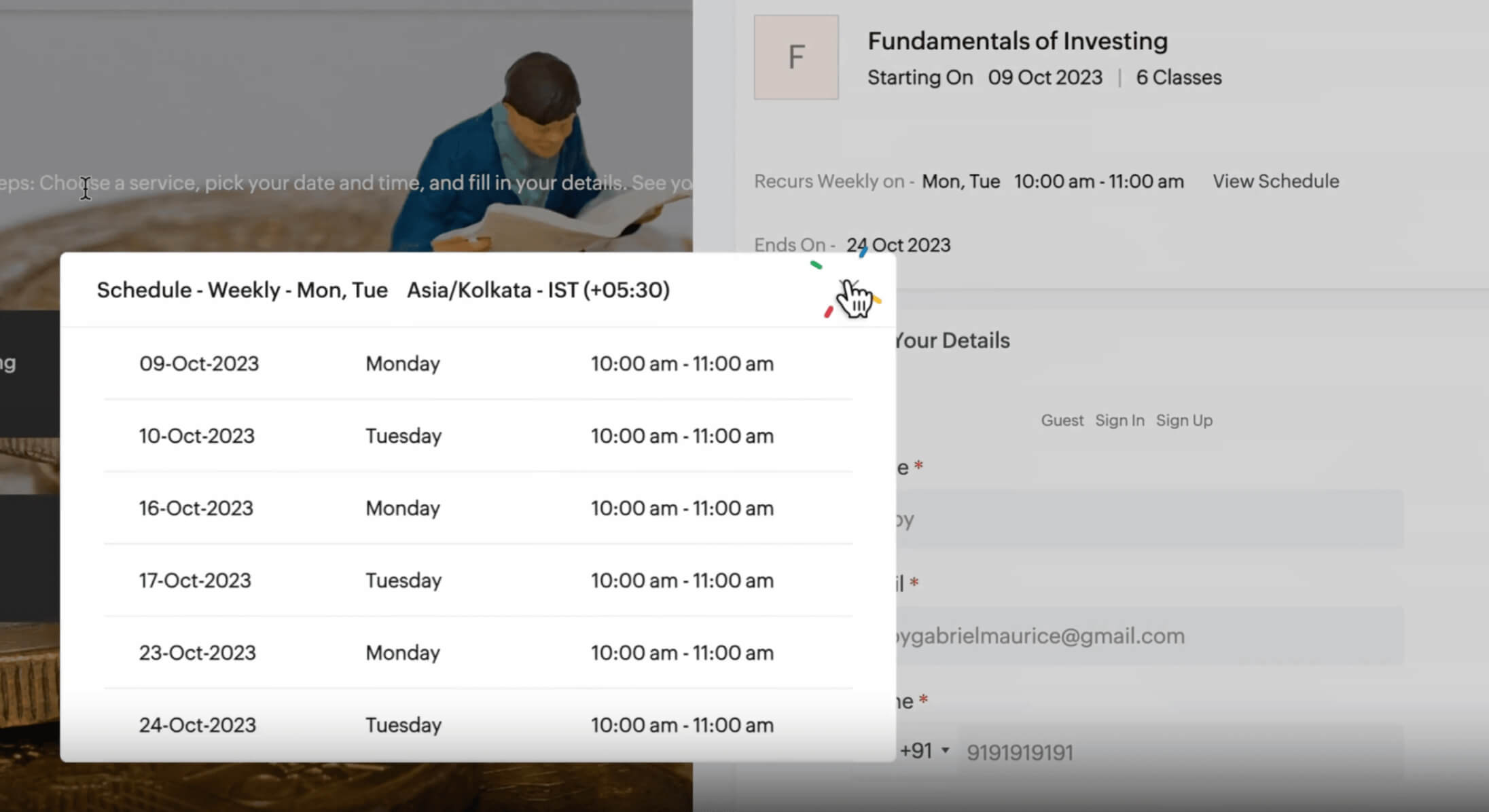Click the 24 Oct 2023 end date
This screenshot has height=812, width=1489.
898,245
